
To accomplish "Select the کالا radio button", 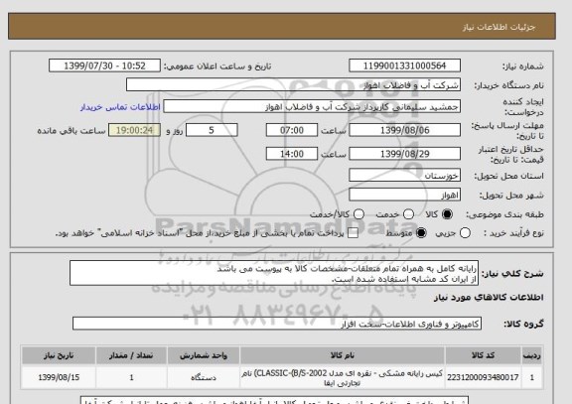I will coord(447,214).
